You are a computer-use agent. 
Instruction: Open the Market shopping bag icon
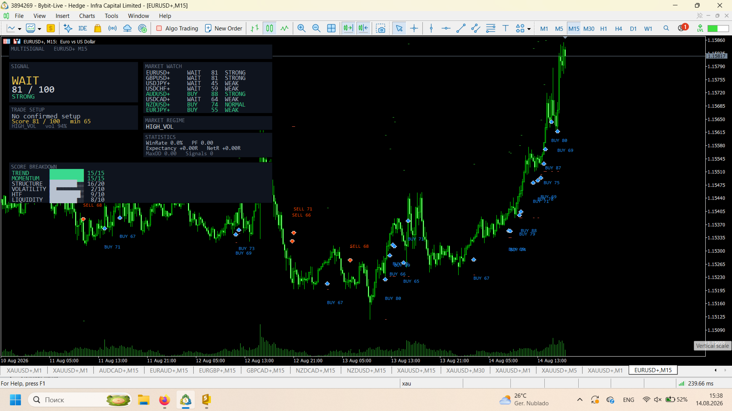coord(98,28)
